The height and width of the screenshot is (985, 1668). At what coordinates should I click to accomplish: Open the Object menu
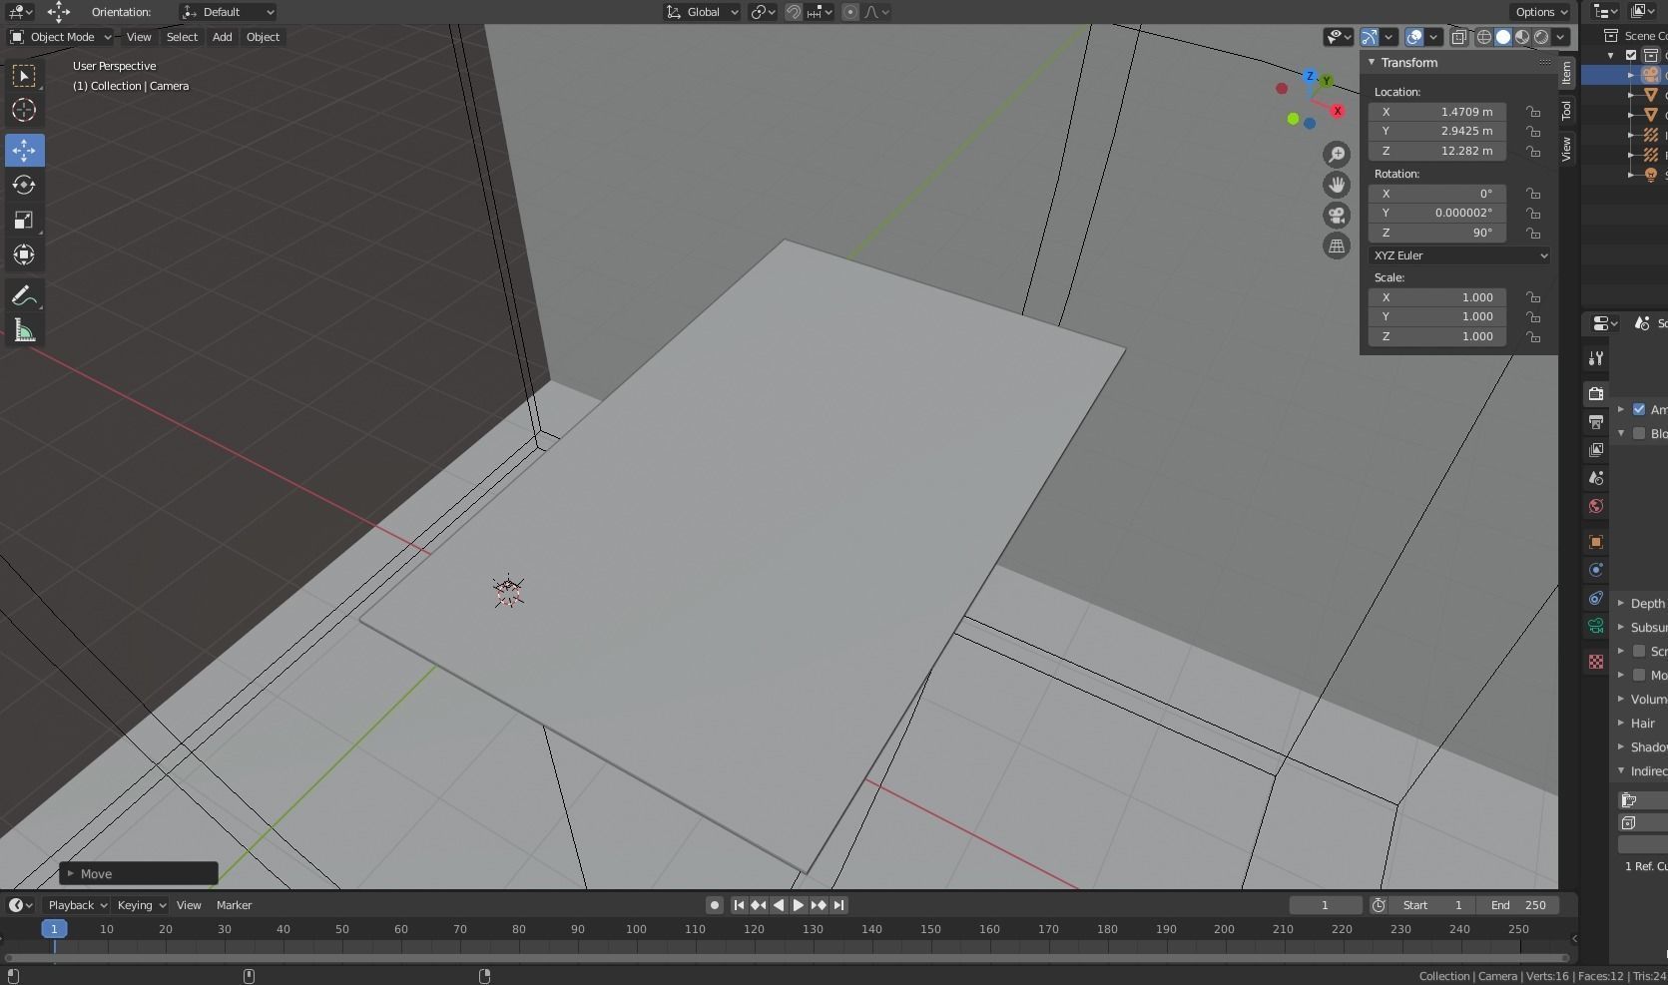point(263,37)
